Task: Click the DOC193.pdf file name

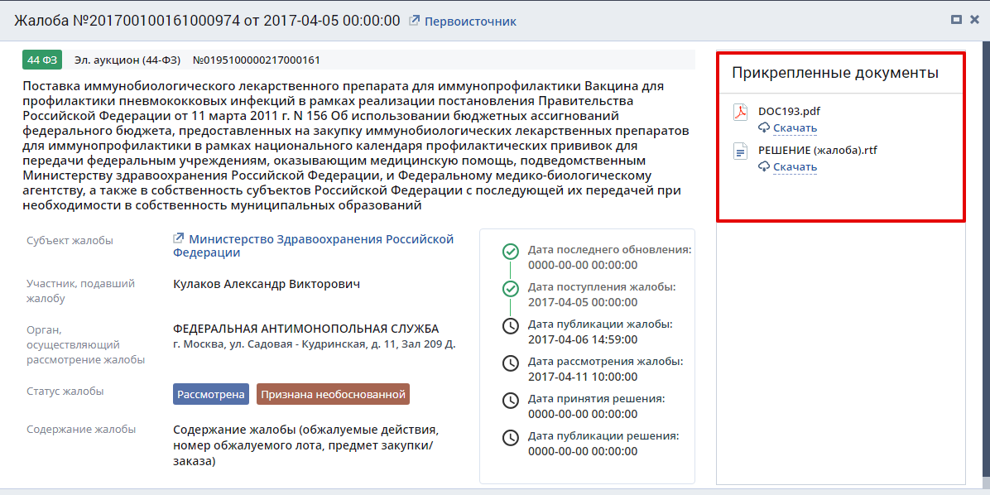Action: [x=789, y=112]
